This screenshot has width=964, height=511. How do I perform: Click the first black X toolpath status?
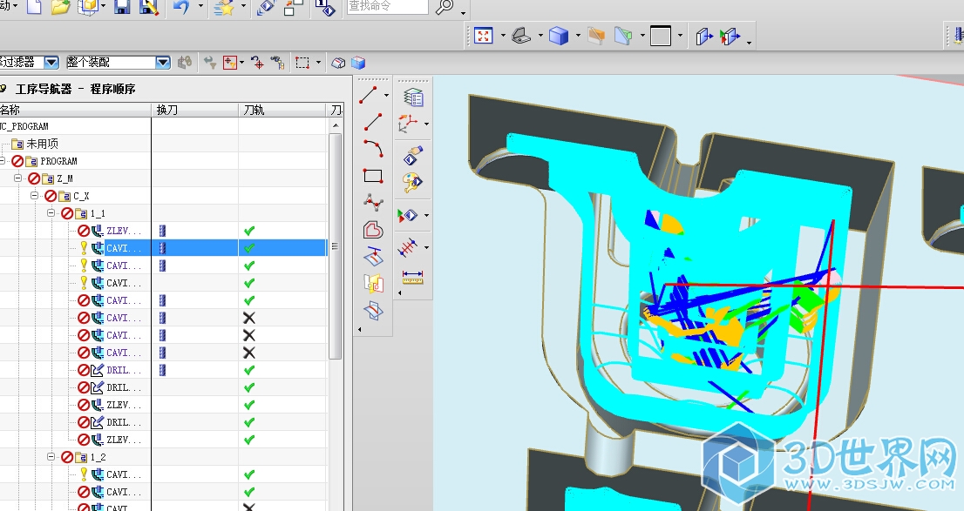pyautogui.click(x=248, y=318)
